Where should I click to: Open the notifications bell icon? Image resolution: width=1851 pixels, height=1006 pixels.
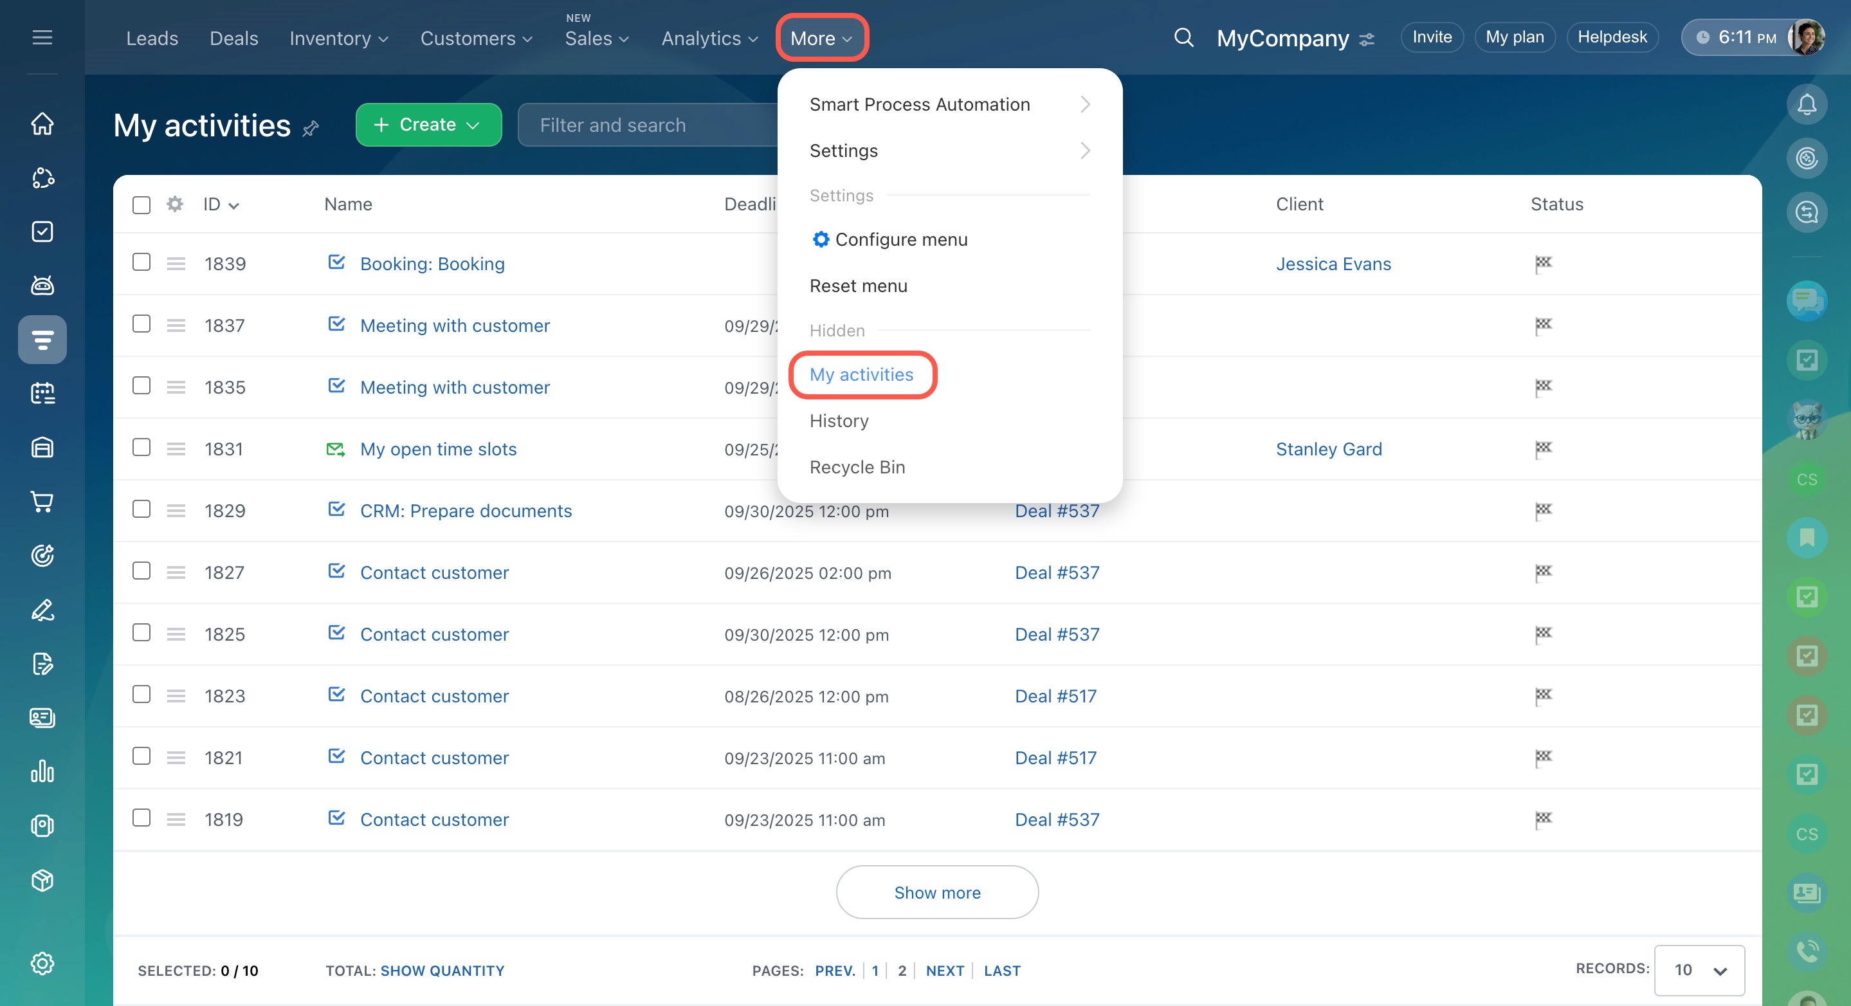1806,105
